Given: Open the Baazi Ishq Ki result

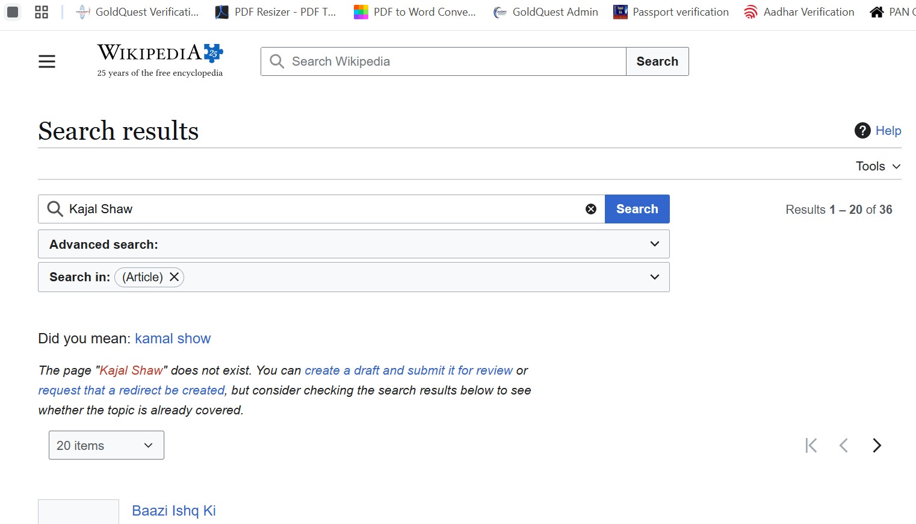Looking at the screenshot, I should click(174, 511).
